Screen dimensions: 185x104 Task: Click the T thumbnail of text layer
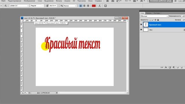146,25
